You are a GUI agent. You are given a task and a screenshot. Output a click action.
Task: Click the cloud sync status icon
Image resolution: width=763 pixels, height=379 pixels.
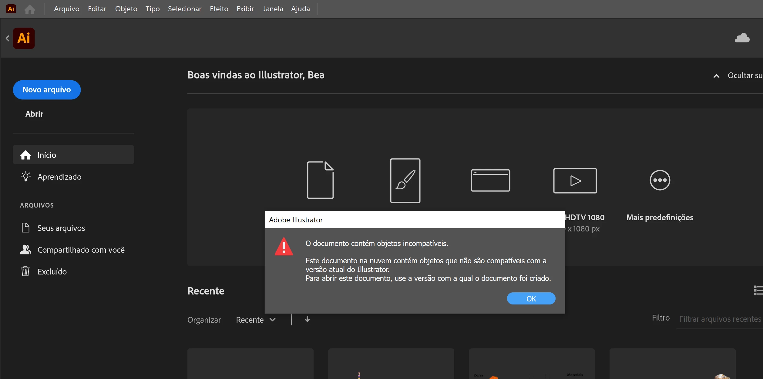tap(742, 38)
